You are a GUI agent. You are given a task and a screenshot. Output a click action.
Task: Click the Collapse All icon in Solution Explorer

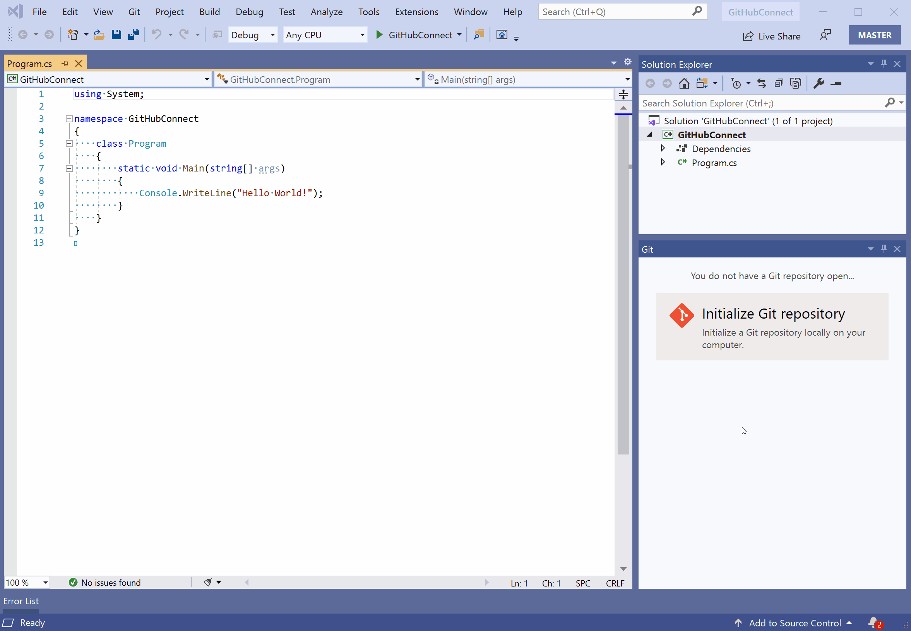[x=779, y=83]
